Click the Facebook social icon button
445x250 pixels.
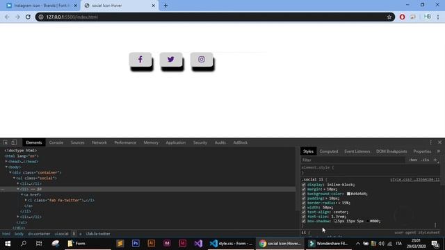point(140,60)
